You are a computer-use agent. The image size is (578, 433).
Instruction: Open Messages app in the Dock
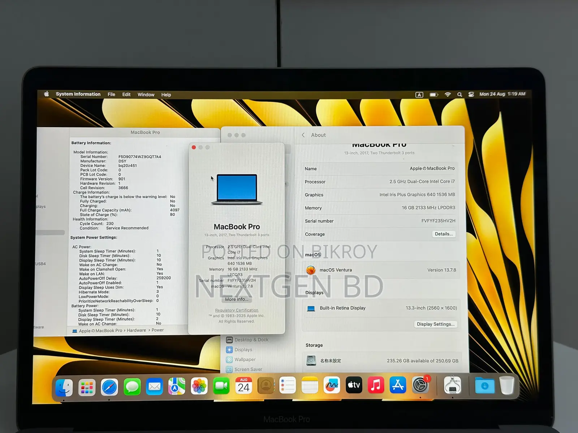[132, 387]
